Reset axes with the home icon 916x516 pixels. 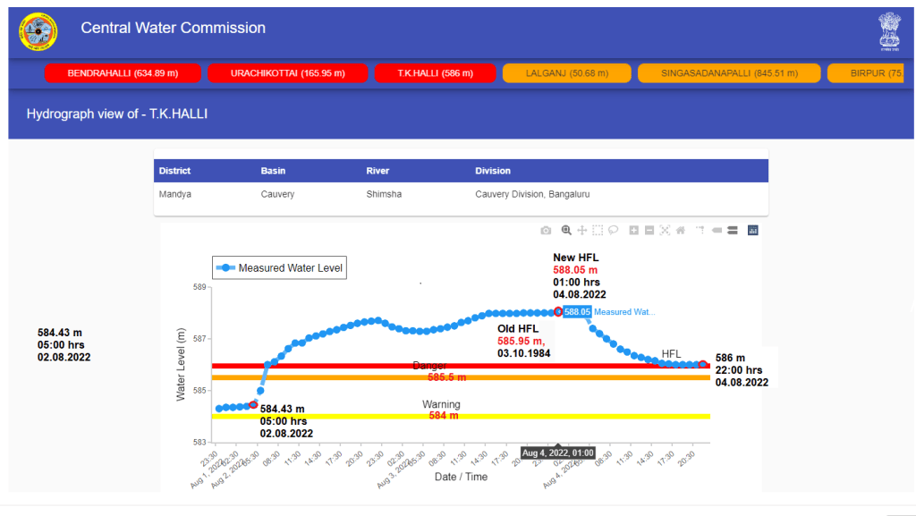click(x=681, y=230)
